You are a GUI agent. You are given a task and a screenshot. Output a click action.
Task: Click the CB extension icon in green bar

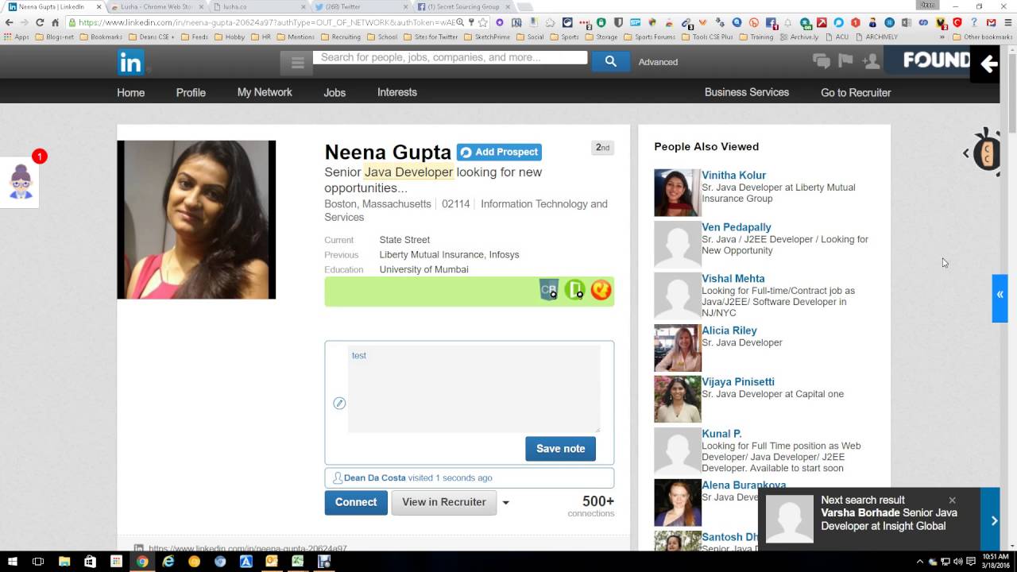tap(548, 291)
